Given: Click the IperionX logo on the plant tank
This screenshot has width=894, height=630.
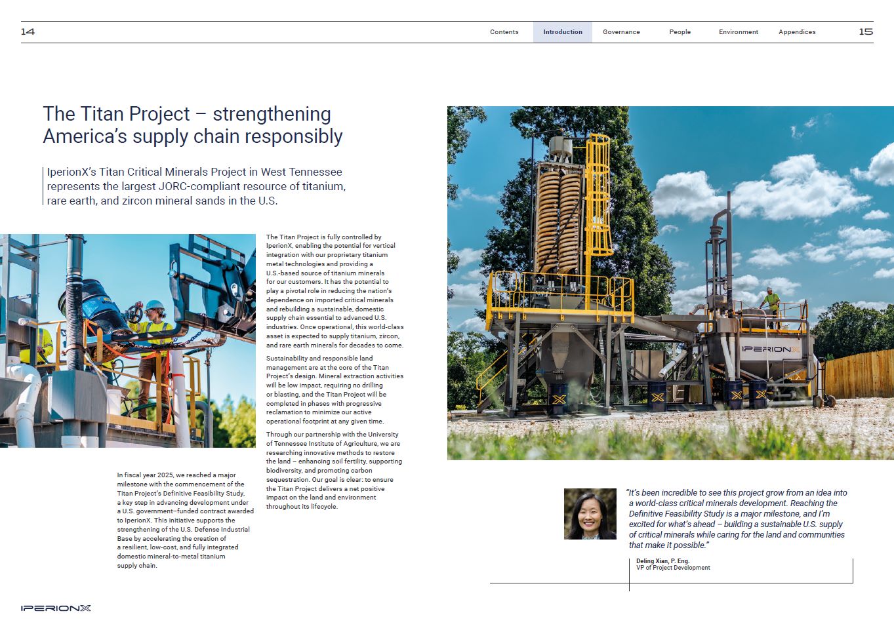Looking at the screenshot, I should 771,349.
